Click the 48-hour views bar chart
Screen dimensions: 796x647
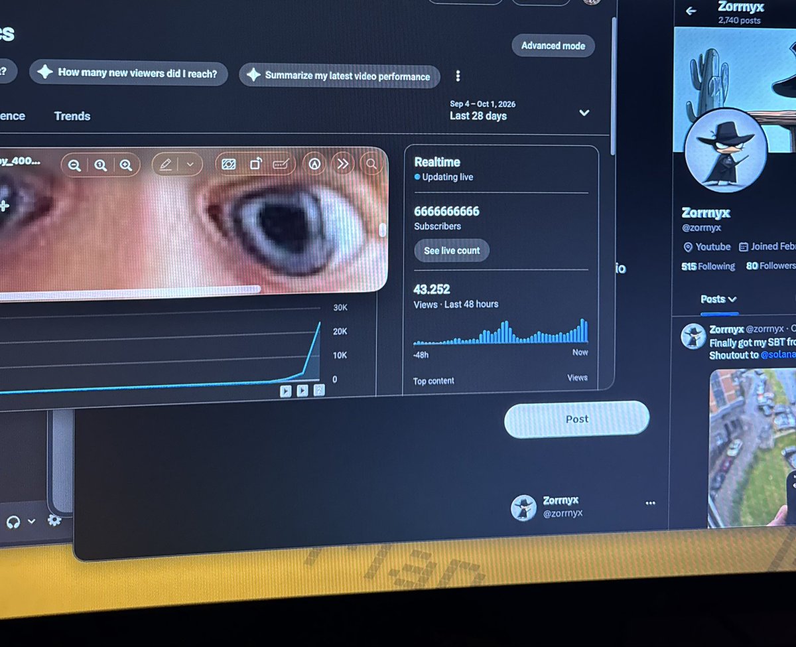coord(501,332)
